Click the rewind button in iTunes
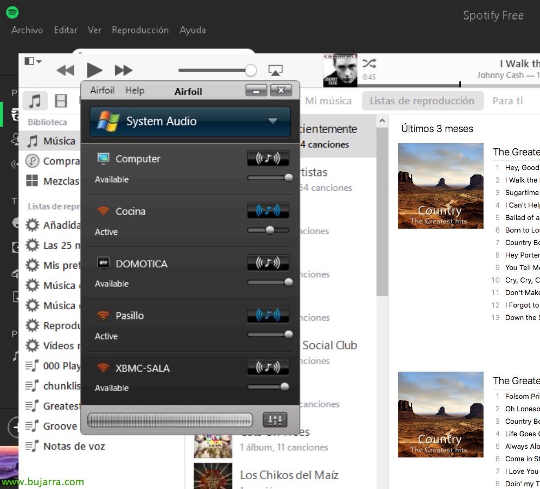Viewport: 540px width, 489px height. 66,70
